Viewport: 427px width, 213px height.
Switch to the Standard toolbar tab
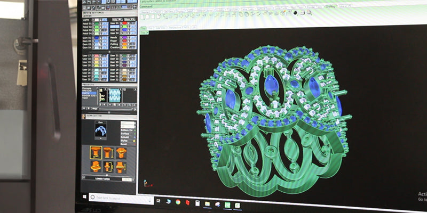(145, 12)
